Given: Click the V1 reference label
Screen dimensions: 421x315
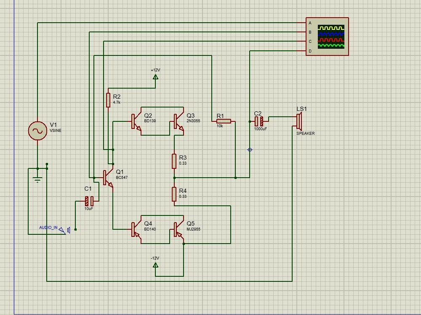Looking at the screenshot, I should tap(53, 125).
